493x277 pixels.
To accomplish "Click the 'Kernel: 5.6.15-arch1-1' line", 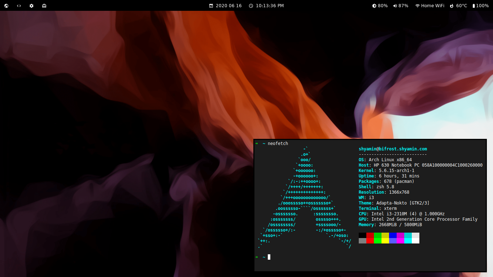I will [x=387, y=171].
